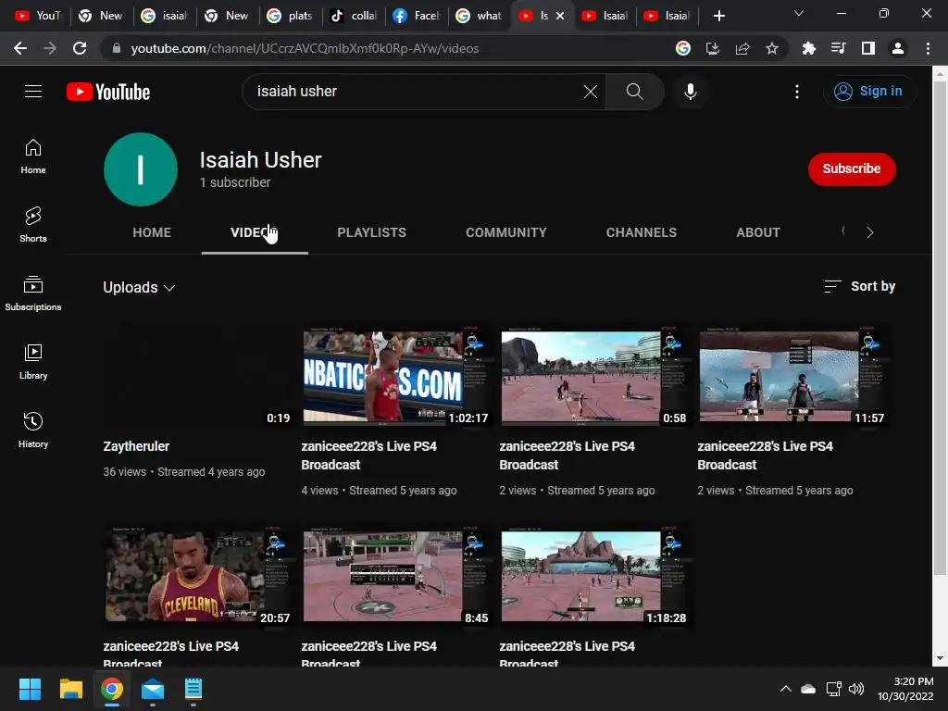Play the 0:19 Zaytheruler thumbnail
Viewport: 948px width, 711px height.
click(198, 376)
